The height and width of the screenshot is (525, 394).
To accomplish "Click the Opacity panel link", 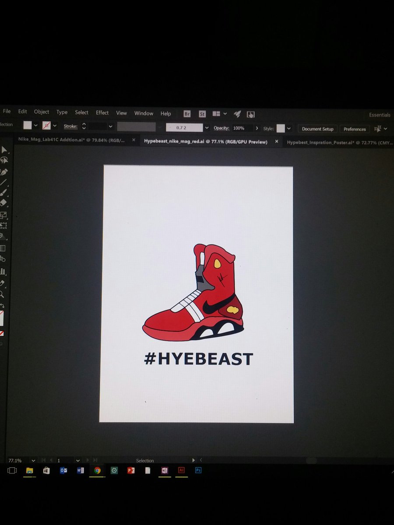I will click(x=222, y=128).
